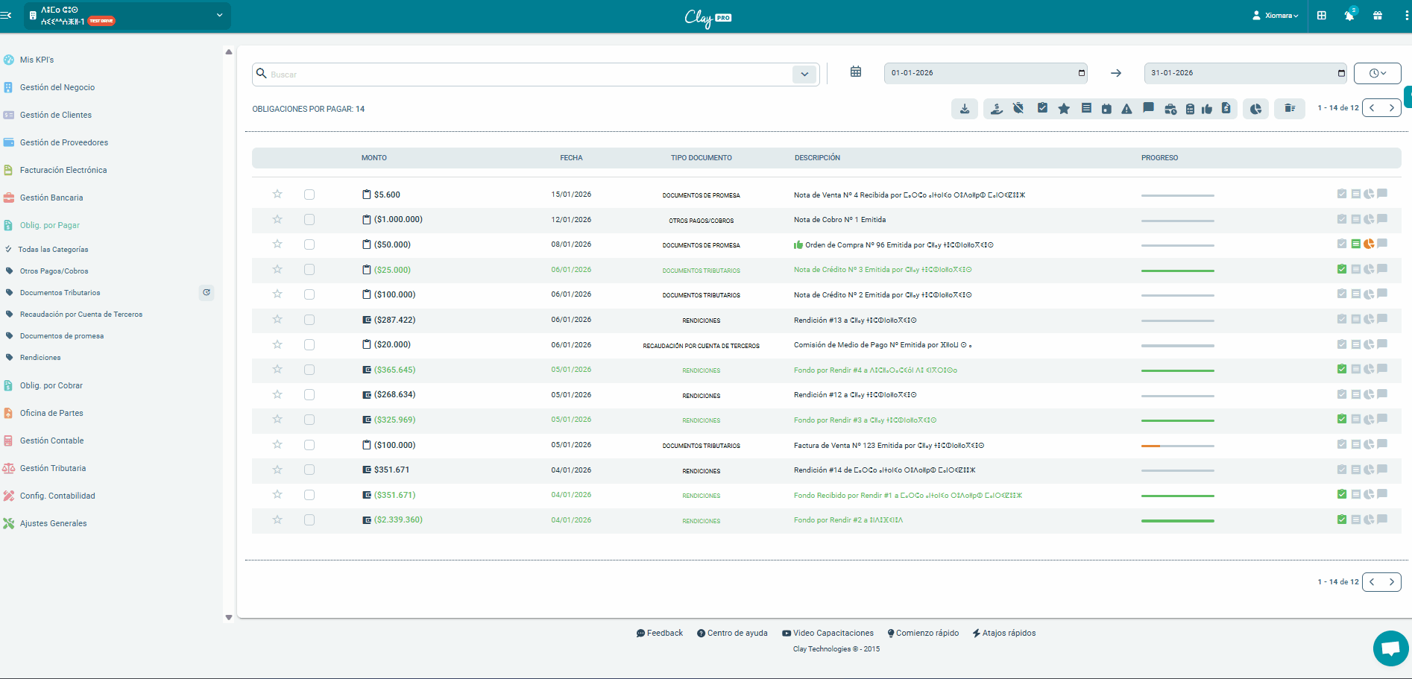
Task: Open the clock period dropdown button
Action: coord(1378,73)
